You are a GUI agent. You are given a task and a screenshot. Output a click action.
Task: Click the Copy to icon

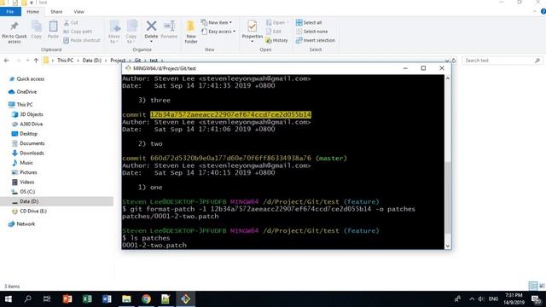[x=131, y=26]
